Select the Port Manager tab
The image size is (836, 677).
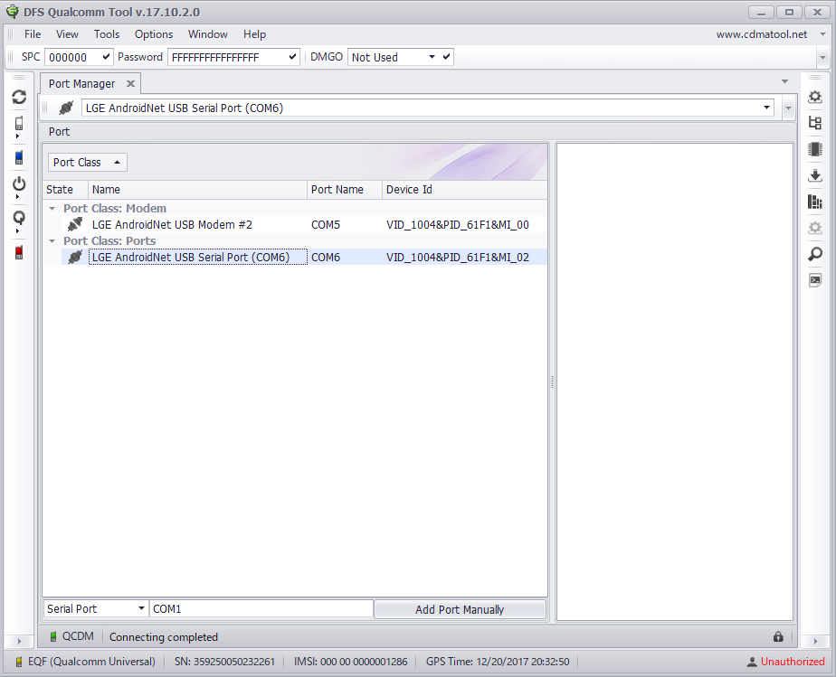pyautogui.click(x=82, y=84)
